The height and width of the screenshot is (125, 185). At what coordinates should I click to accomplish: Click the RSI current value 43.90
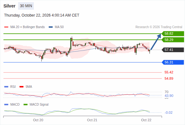coord(169,96)
